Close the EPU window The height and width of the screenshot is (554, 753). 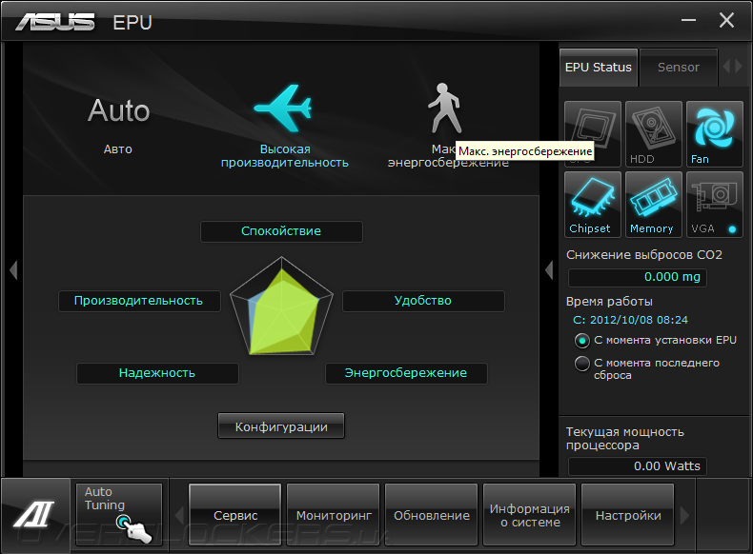click(x=726, y=20)
